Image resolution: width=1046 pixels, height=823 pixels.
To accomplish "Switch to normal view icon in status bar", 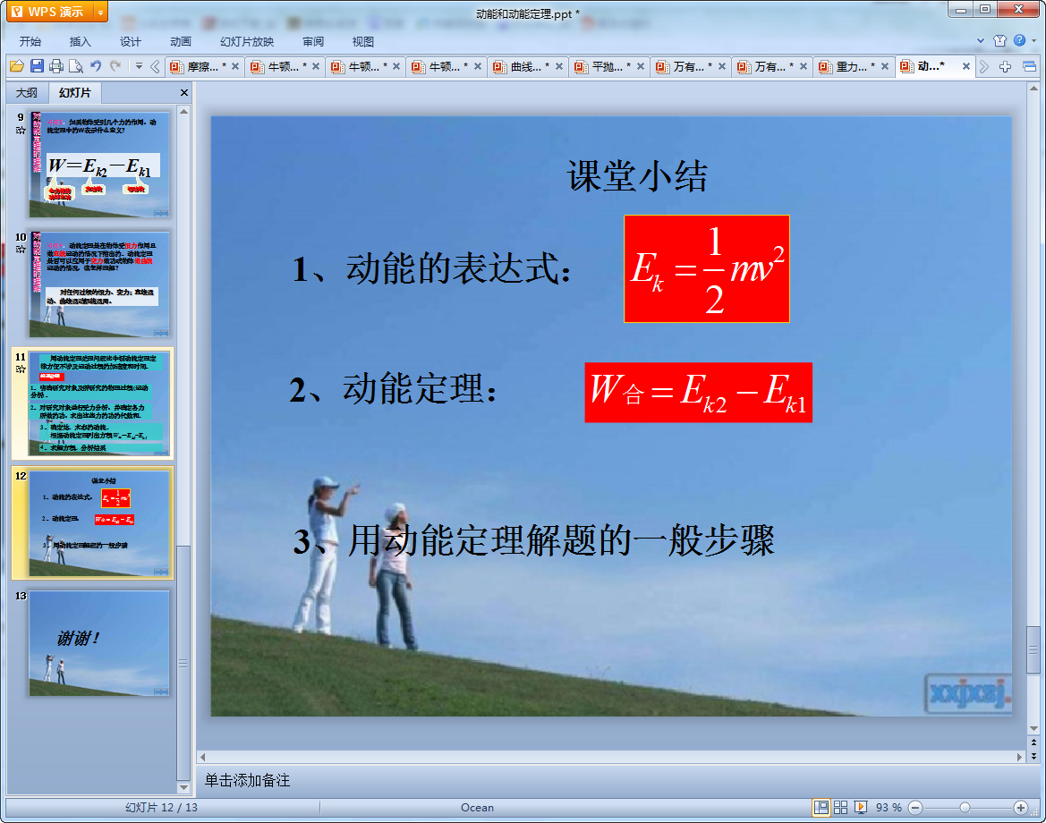I will point(821,808).
